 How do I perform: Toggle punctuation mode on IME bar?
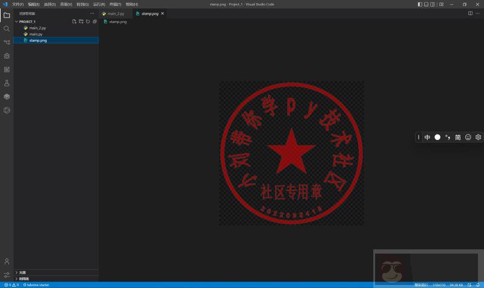point(448,137)
